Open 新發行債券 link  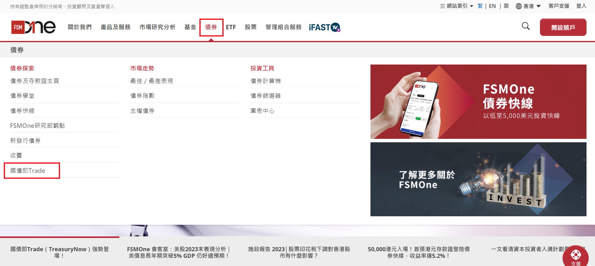[25, 141]
